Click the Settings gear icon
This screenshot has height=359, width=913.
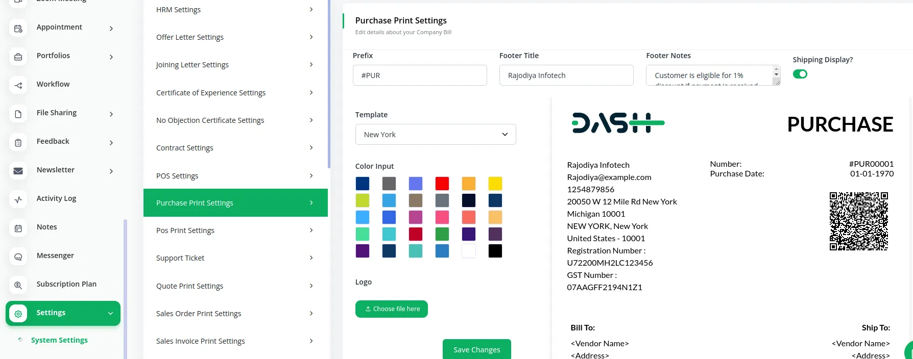coord(18,313)
